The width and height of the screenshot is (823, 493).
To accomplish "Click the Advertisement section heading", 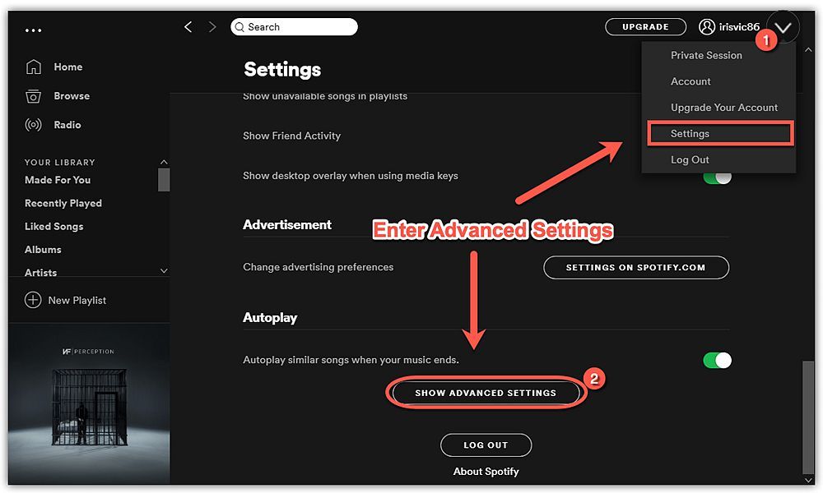I will tap(287, 225).
